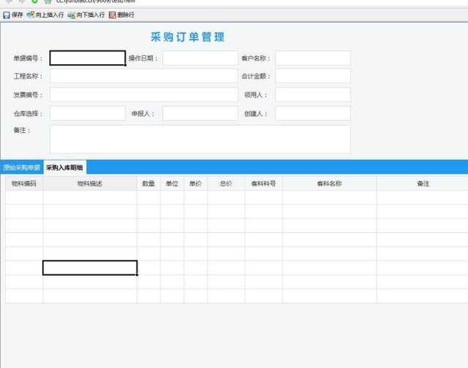Click the 客户名称 input box
Screen dimensions: 468x368
click(x=313, y=58)
